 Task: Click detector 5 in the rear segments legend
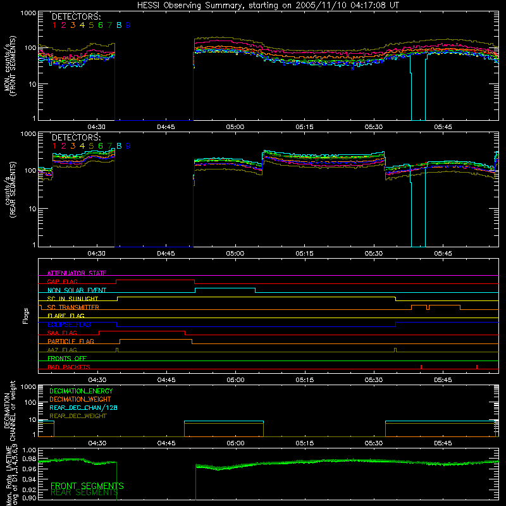point(91,146)
